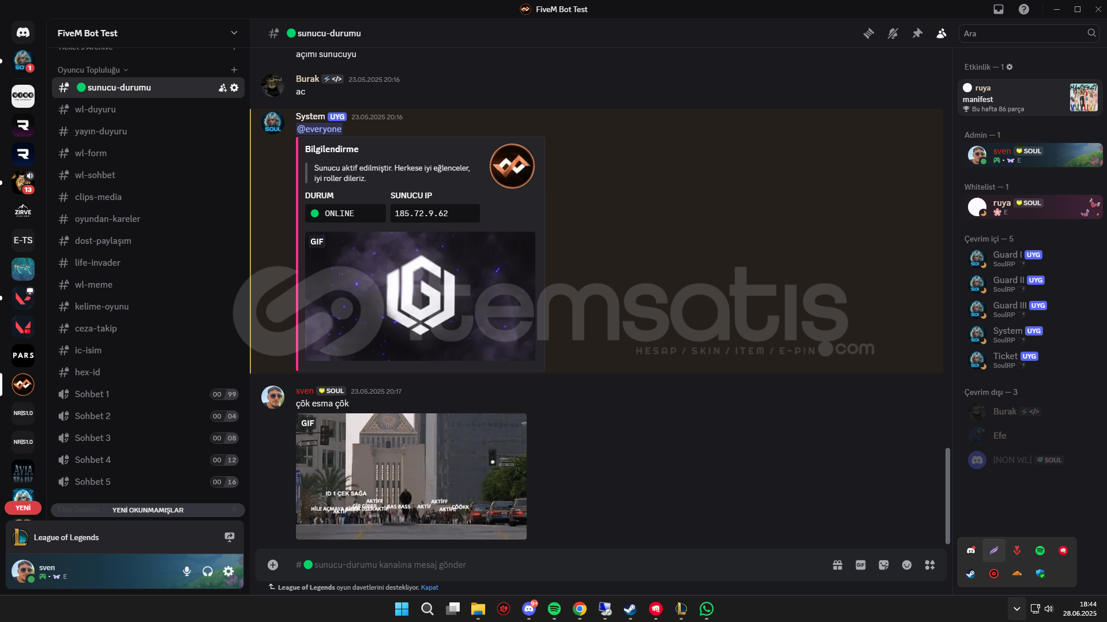Open offline member Efe in list
Image resolution: width=1107 pixels, height=622 pixels.
1033,436
